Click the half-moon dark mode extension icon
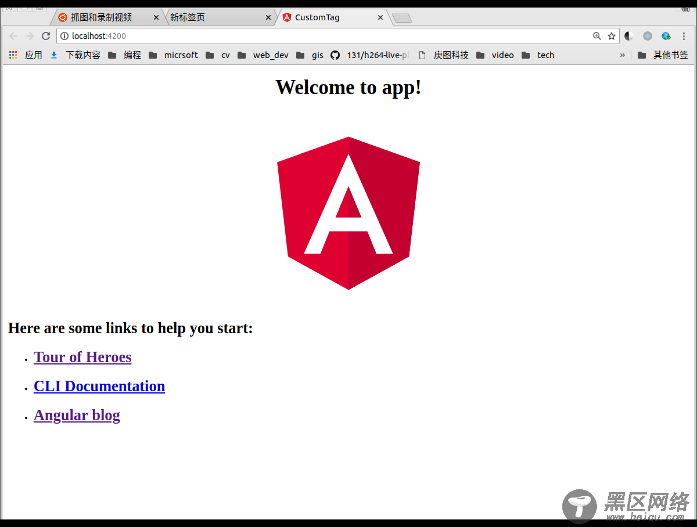Screen dimensions: 697x527 (629, 36)
